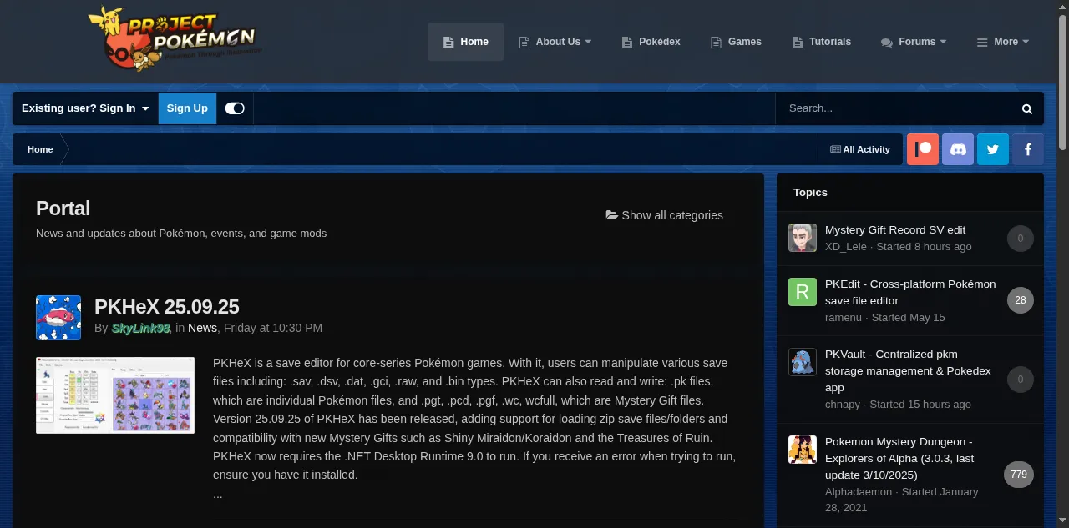Open Pokemon Mystery Dungeon Explorers of Alpha topic
The width and height of the screenshot is (1069, 528).
coord(899,458)
